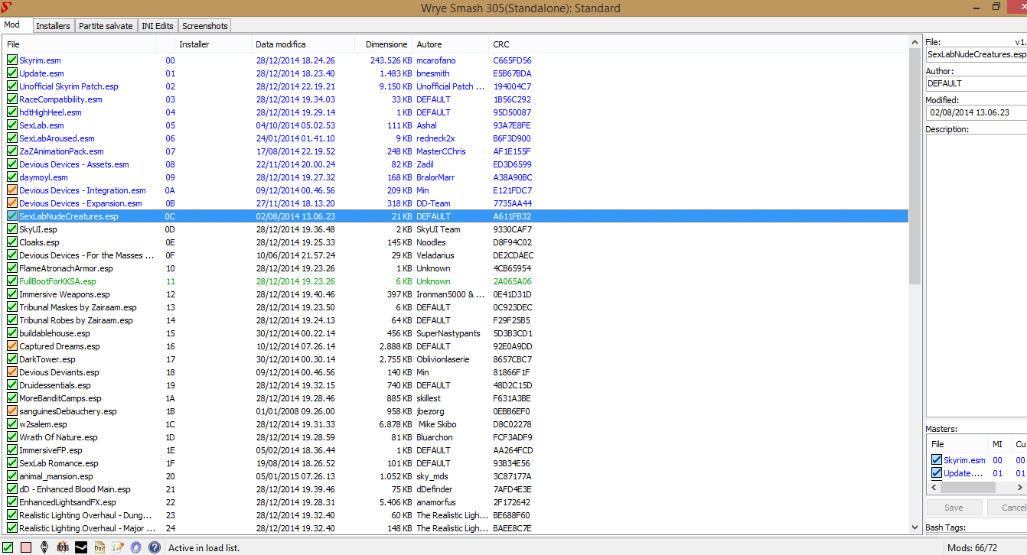
Task: Sort by the File column in mod list
Action: click(x=79, y=44)
